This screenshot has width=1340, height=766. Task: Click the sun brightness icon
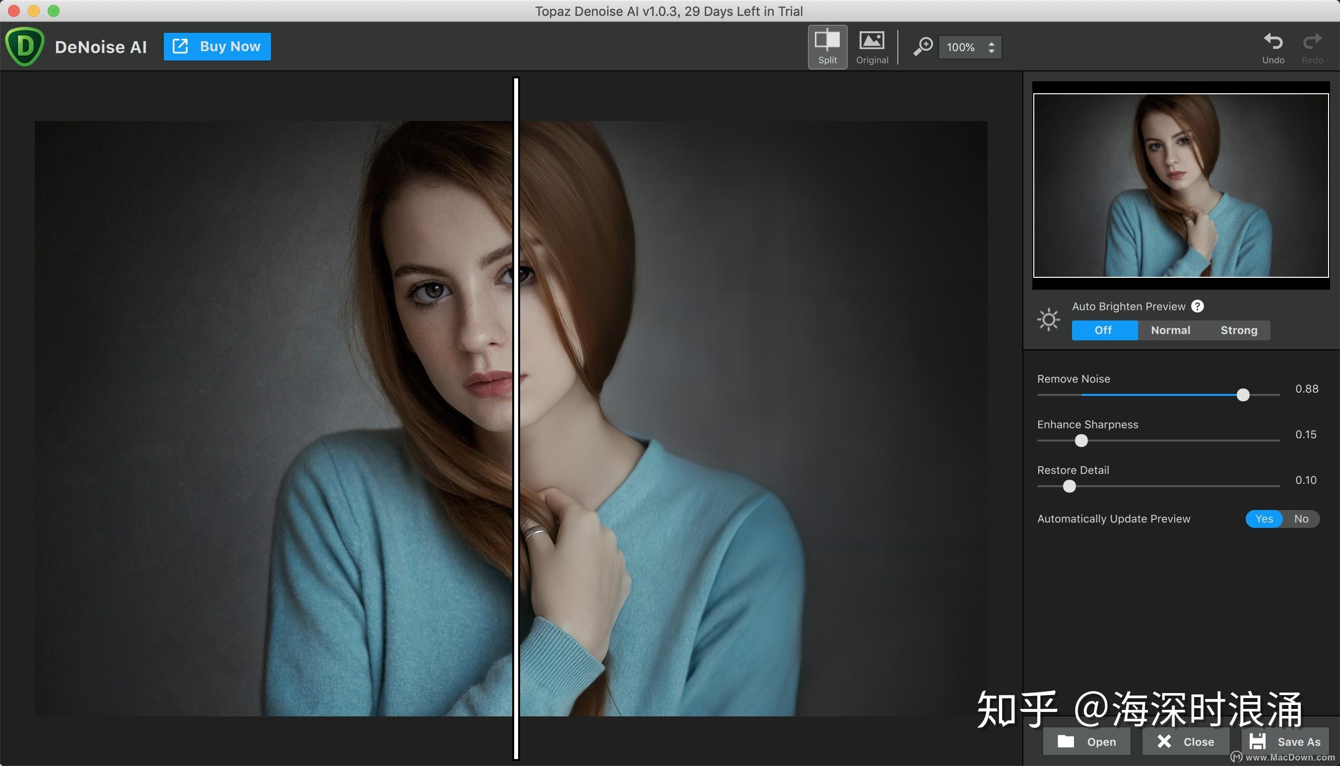[1048, 319]
